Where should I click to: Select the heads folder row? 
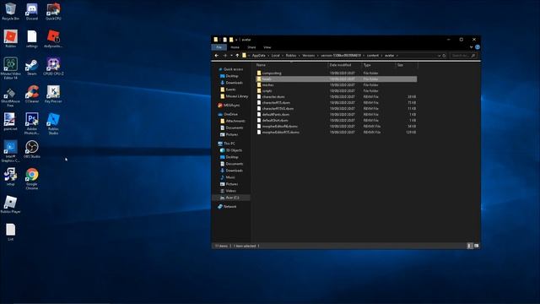pos(337,79)
